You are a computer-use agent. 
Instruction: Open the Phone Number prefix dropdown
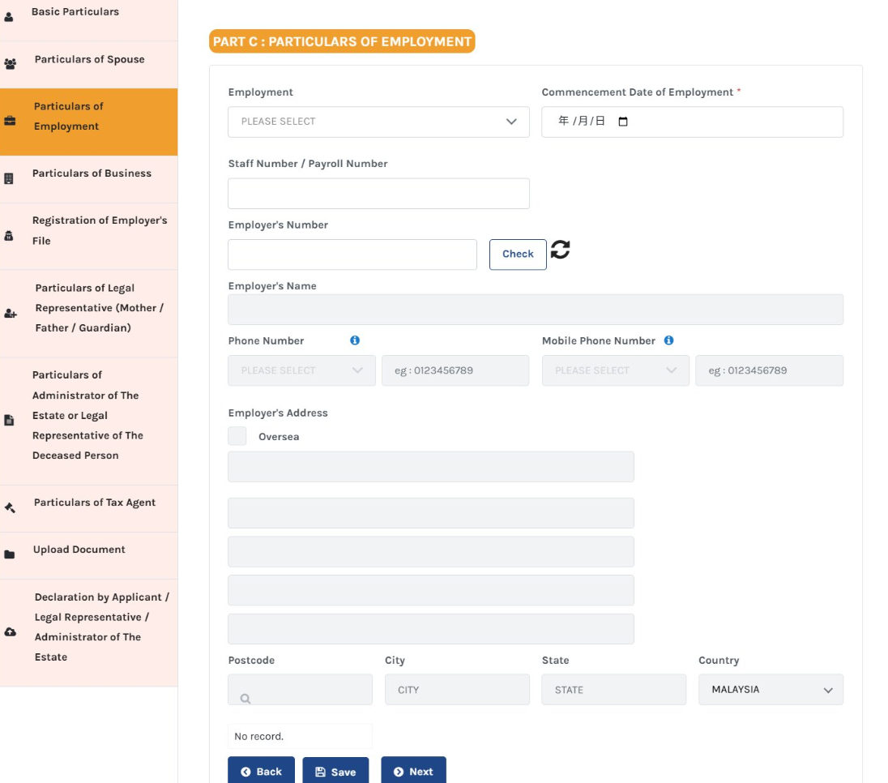click(302, 370)
